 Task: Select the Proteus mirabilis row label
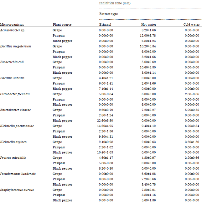tap(13, 158)
